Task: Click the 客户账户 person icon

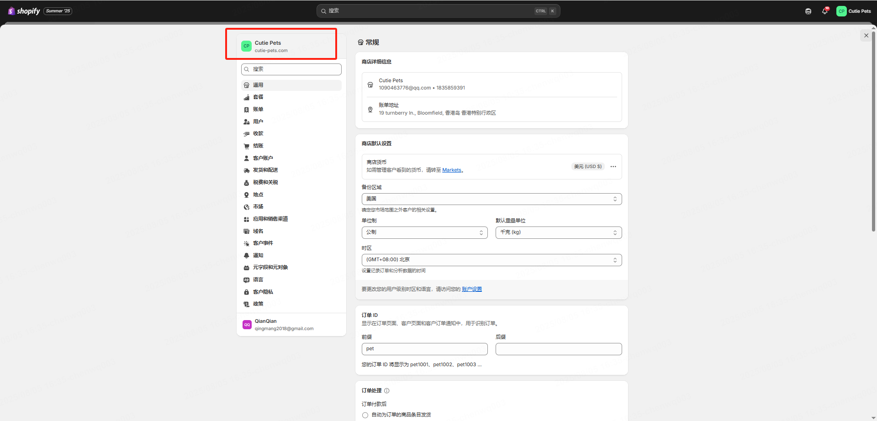Action: pos(247,158)
